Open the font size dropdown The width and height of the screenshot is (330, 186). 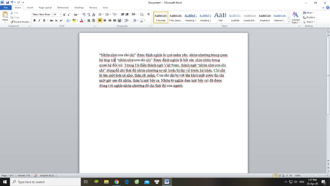tap(60, 15)
